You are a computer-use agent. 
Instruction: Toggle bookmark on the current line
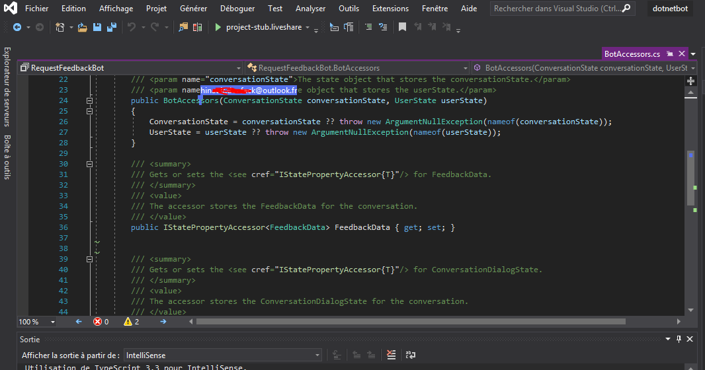click(x=402, y=27)
